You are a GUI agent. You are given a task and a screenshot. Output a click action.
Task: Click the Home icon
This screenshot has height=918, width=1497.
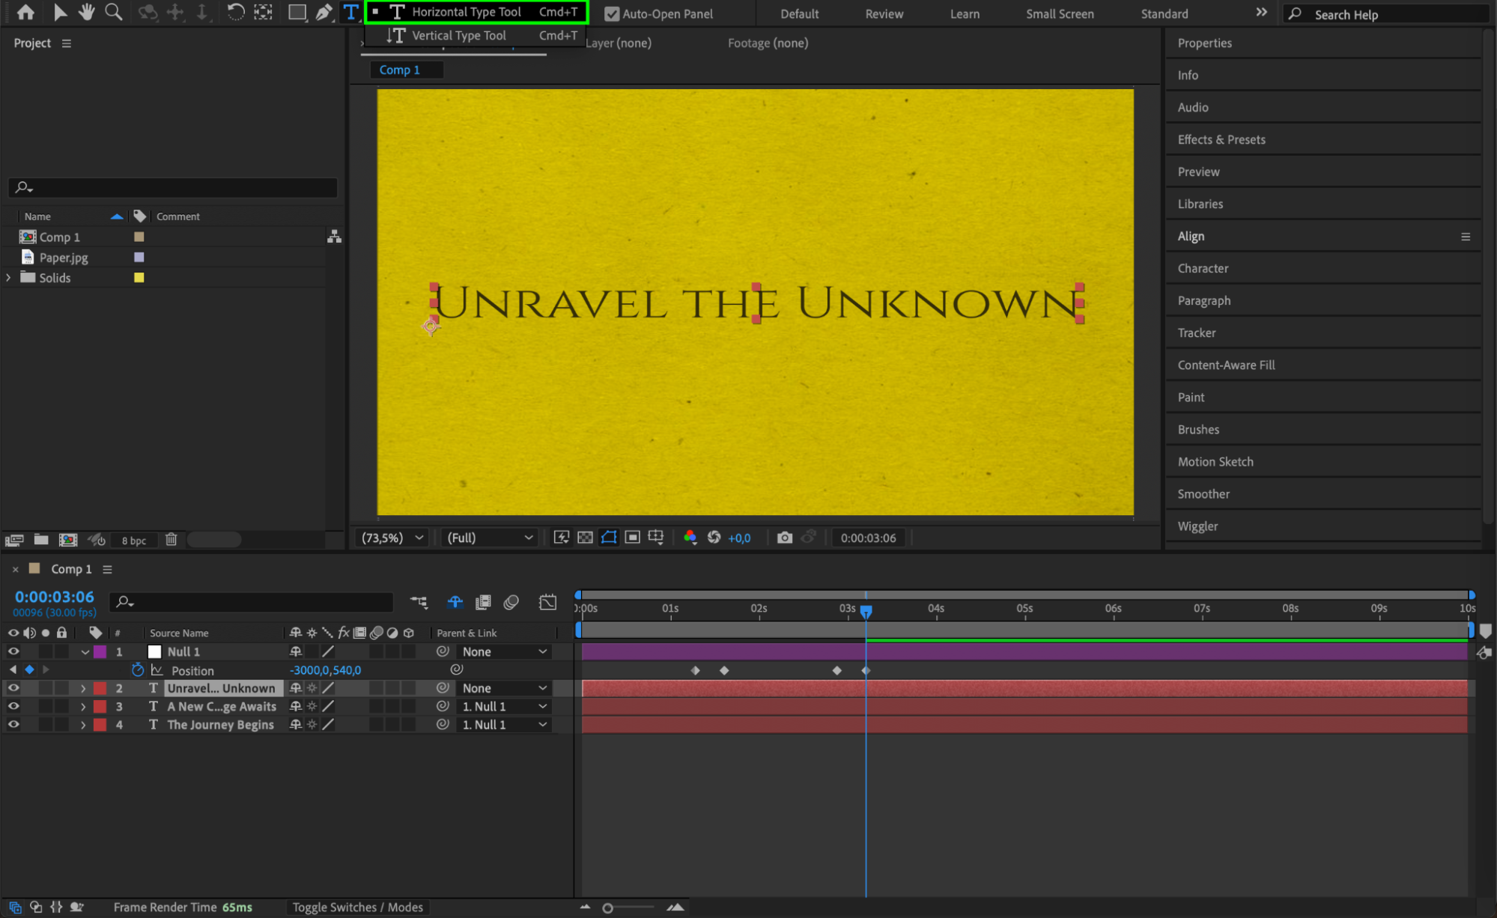pos(25,12)
